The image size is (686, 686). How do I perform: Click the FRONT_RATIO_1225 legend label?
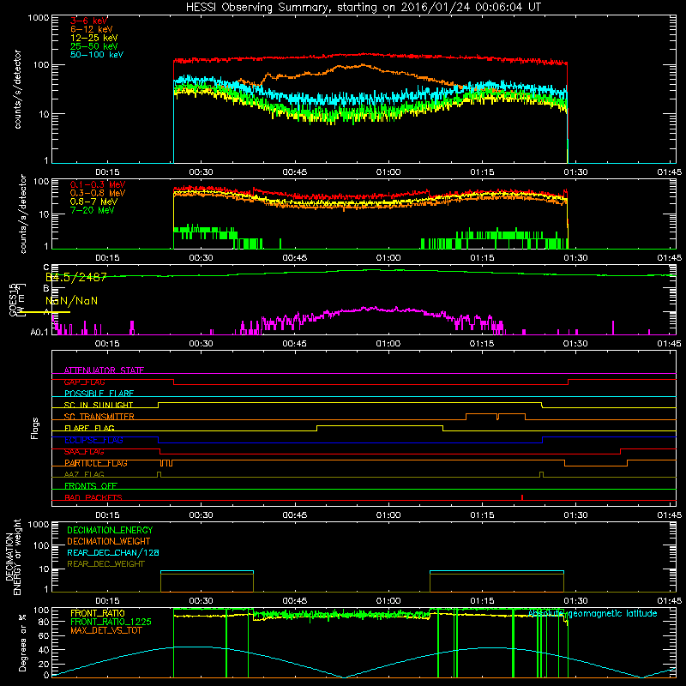111,622
